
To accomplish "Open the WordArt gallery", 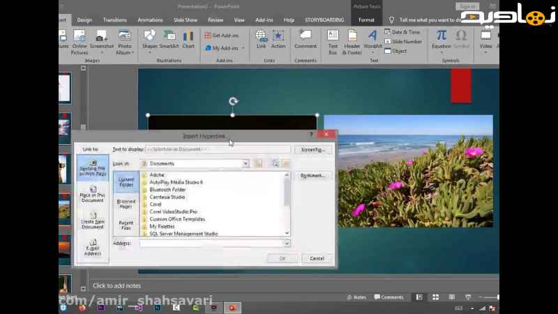I will point(372,41).
